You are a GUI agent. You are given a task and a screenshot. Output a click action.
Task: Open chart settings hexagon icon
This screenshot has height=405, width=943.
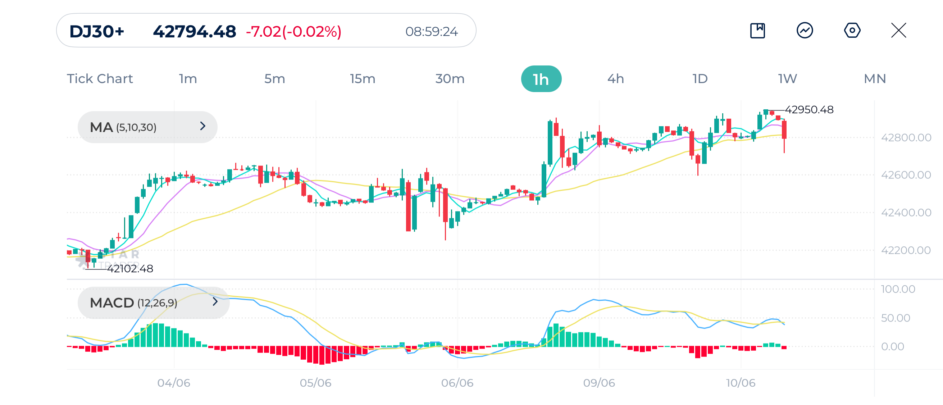tap(852, 31)
